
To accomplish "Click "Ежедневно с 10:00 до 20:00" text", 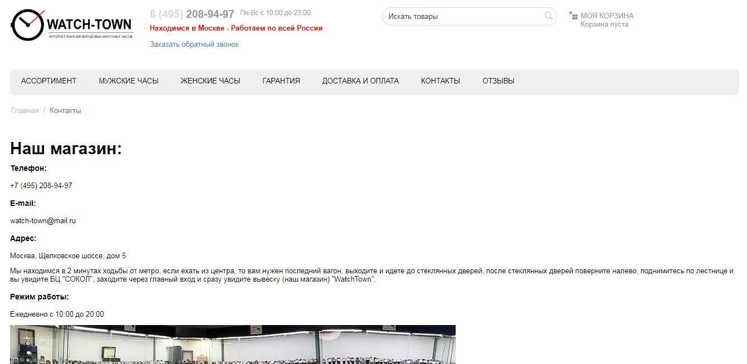I will point(57,314).
